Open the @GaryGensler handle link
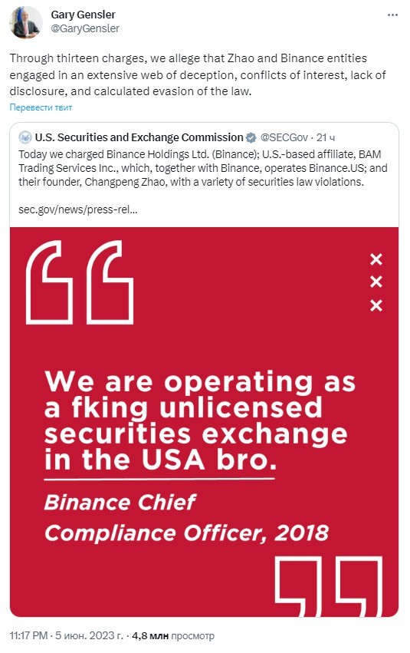The width and height of the screenshot is (410, 653). [85, 28]
